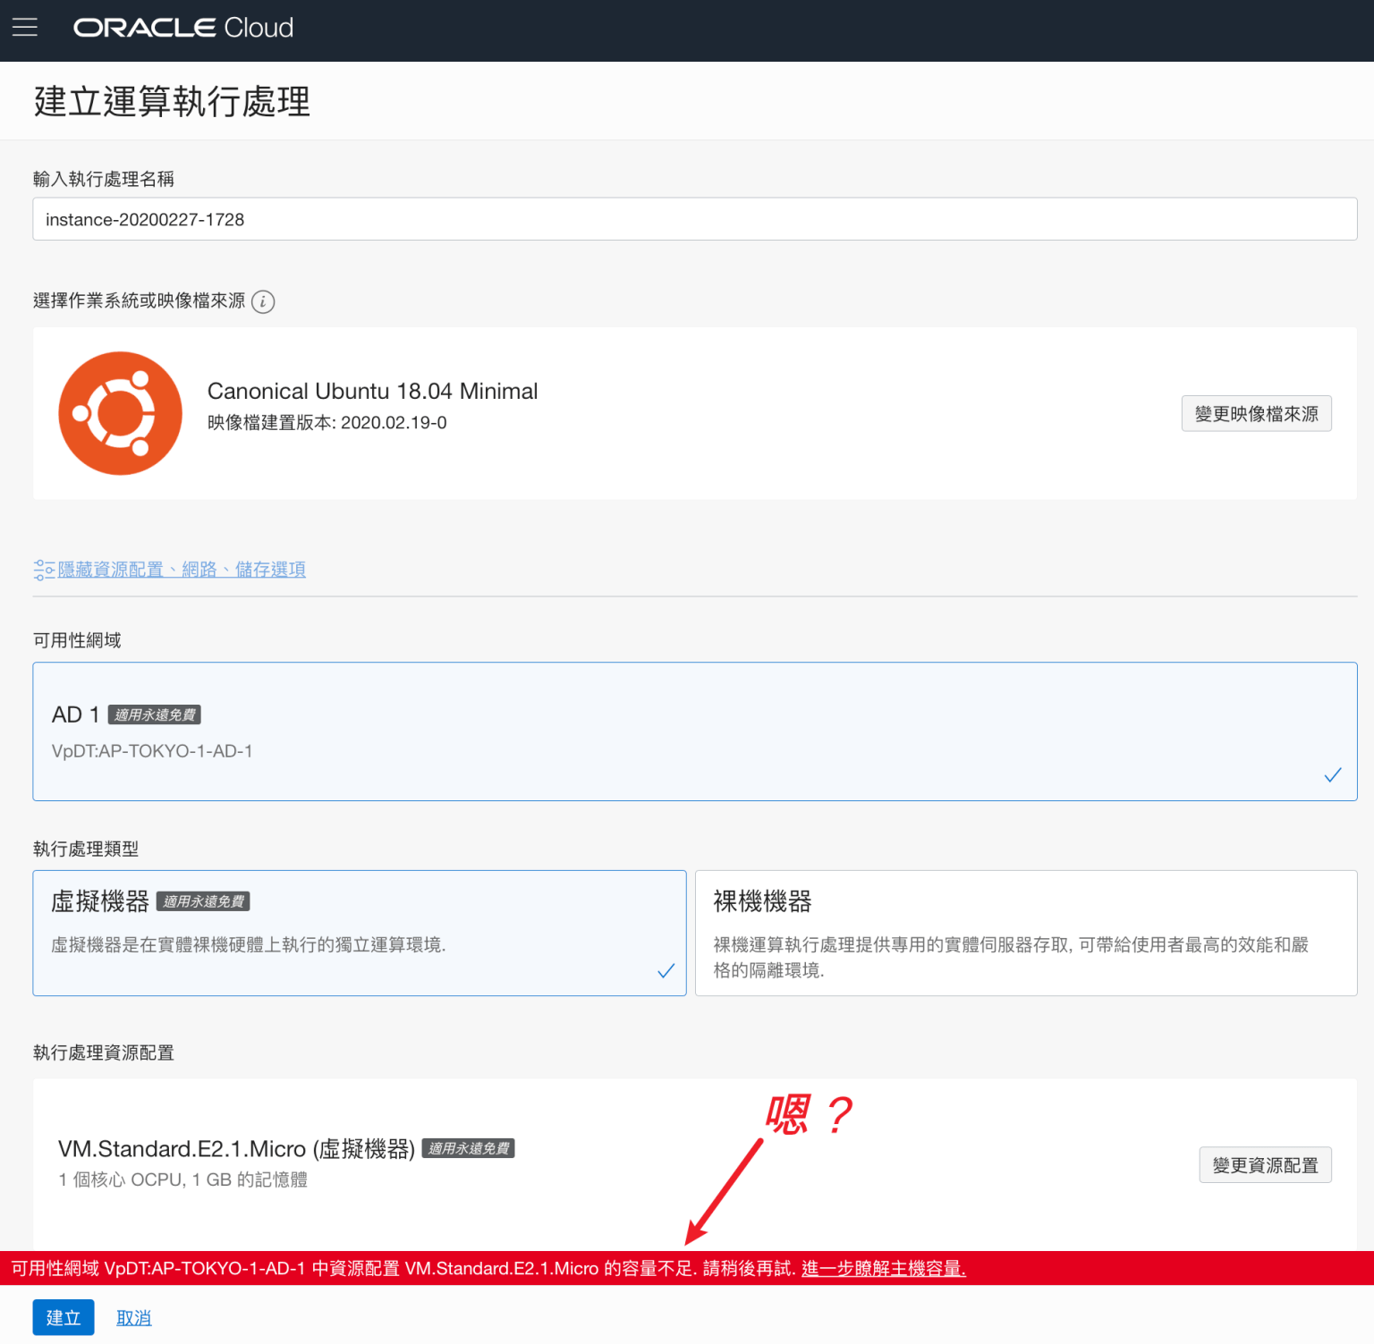The height and width of the screenshot is (1344, 1374).
Task: Click Always Free badge next to VM.Standard.E2.1.Micro
Action: (468, 1149)
